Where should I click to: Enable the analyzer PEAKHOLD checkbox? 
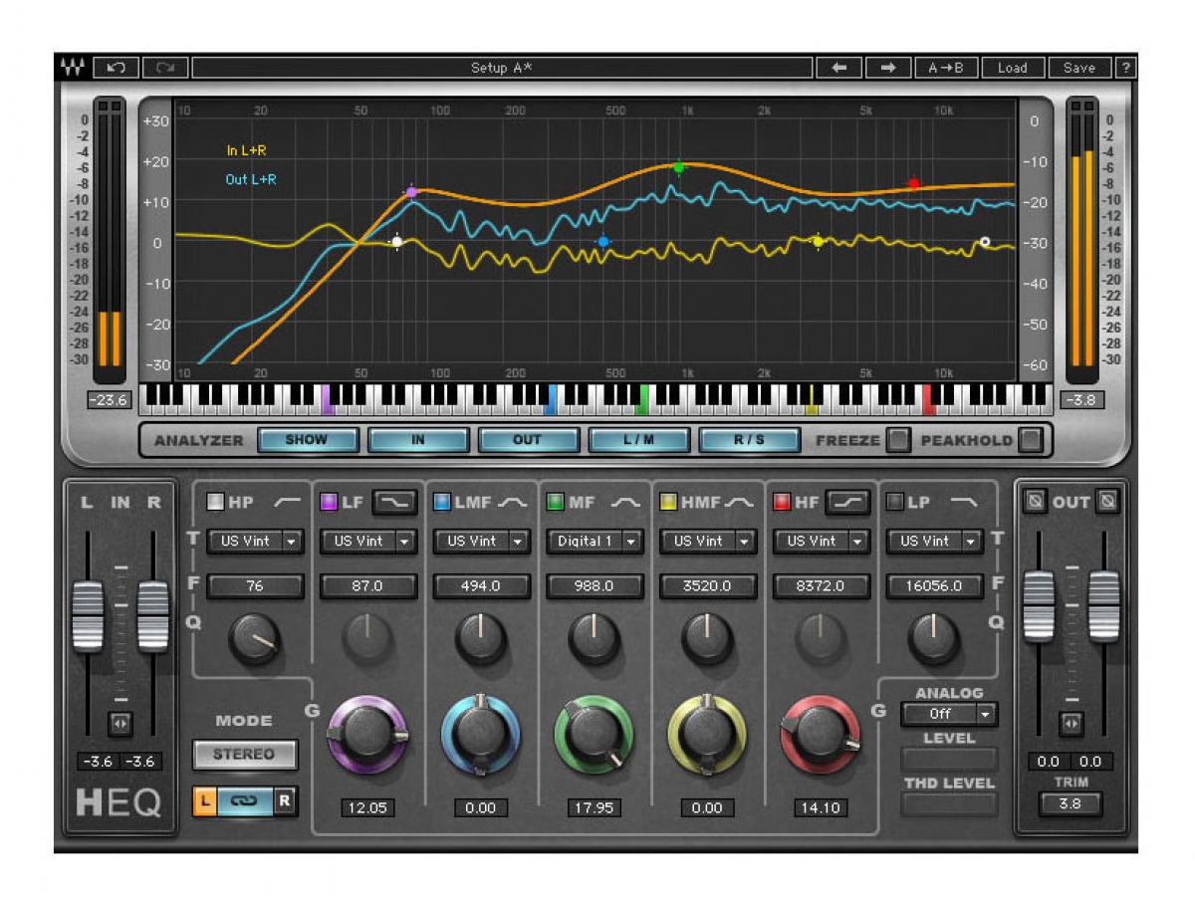pos(1032,439)
